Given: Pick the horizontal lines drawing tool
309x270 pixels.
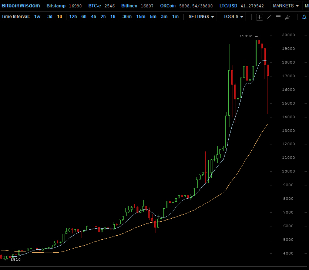Looking at the screenshot, I should coord(278,17).
